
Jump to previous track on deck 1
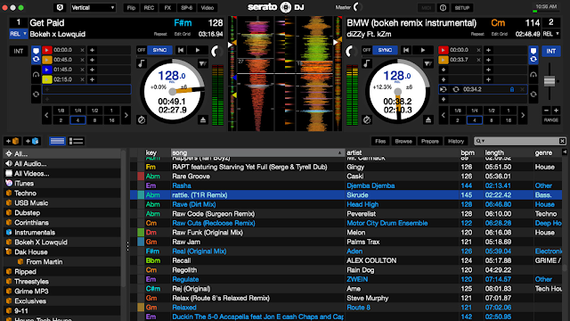(181, 50)
